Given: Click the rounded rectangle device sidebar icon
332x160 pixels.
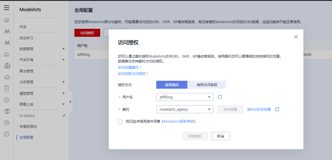Looking at the screenshot, I should pos(7,89).
